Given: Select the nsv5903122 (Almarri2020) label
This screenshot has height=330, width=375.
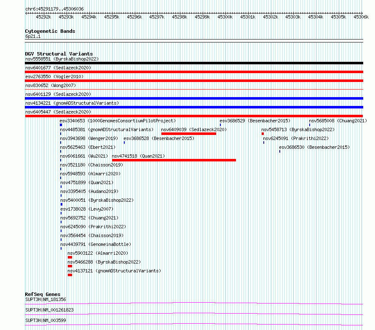Looking at the screenshot, I should pos(98,253).
